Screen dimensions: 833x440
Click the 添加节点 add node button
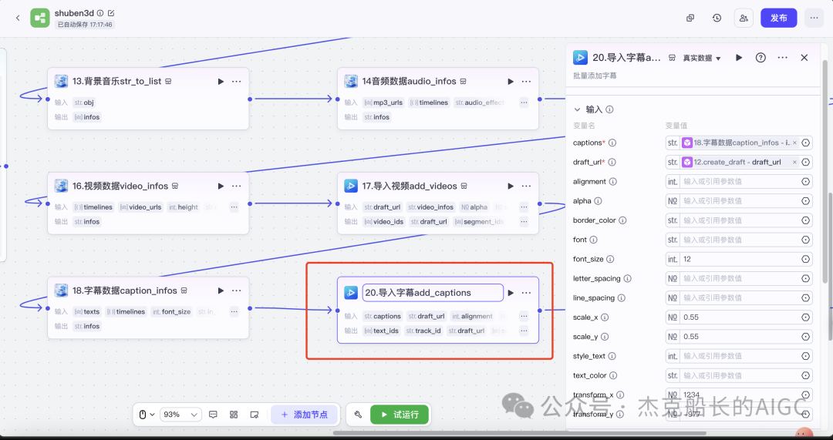[305, 415]
